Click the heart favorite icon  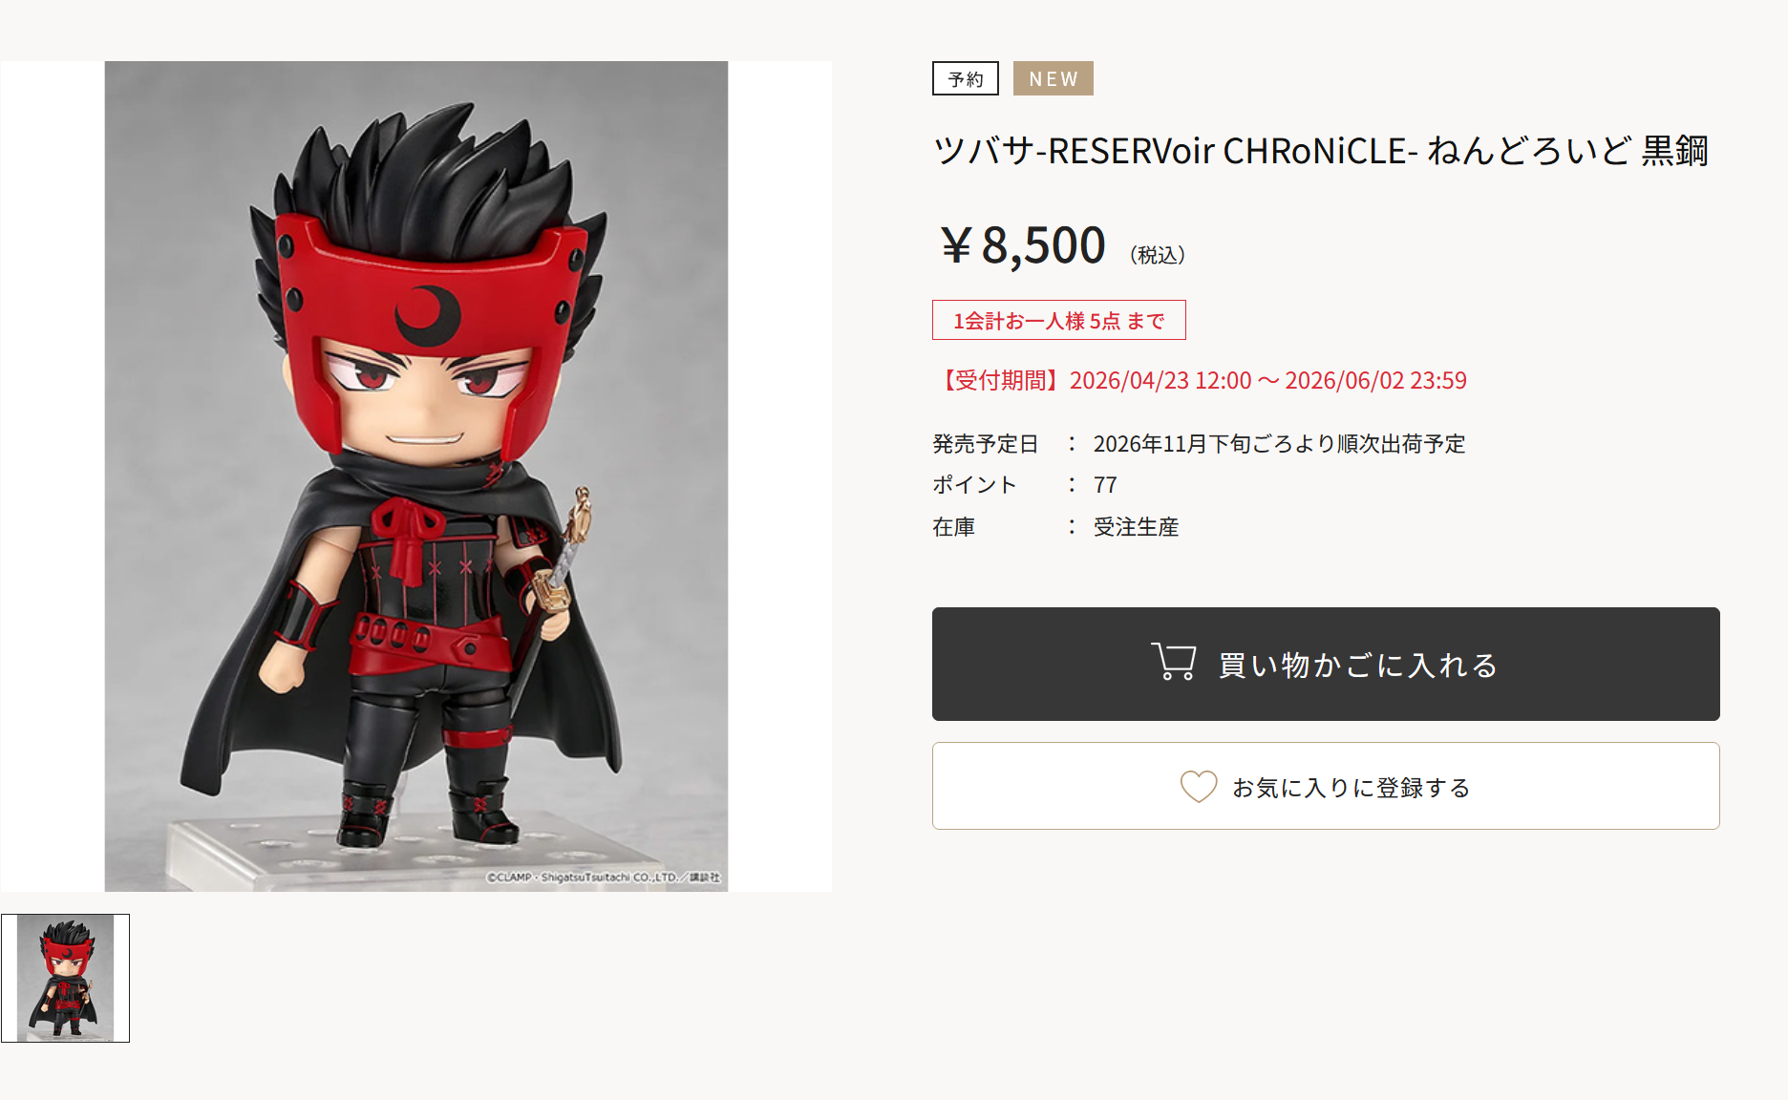point(1199,786)
